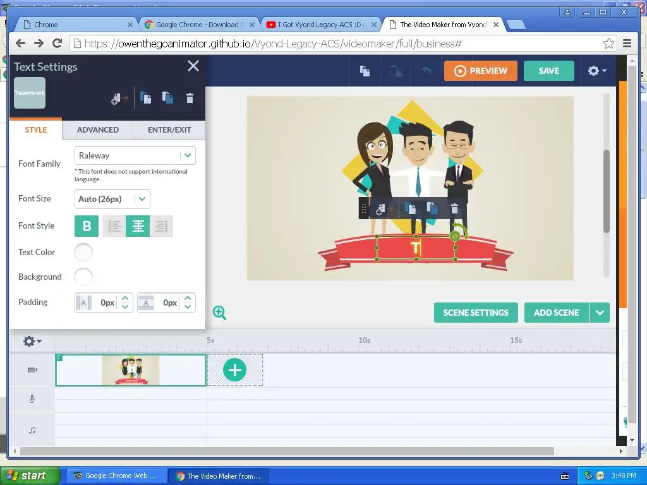
Task: Open the Chrome hamburger menu
Action: (627, 44)
